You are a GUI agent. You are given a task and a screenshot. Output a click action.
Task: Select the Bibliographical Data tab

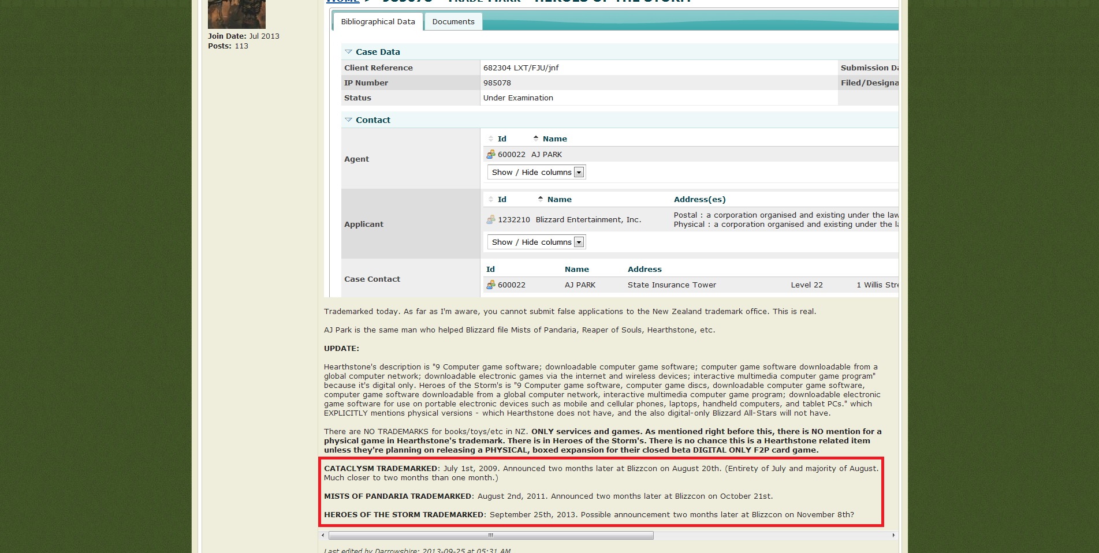[x=378, y=22]
